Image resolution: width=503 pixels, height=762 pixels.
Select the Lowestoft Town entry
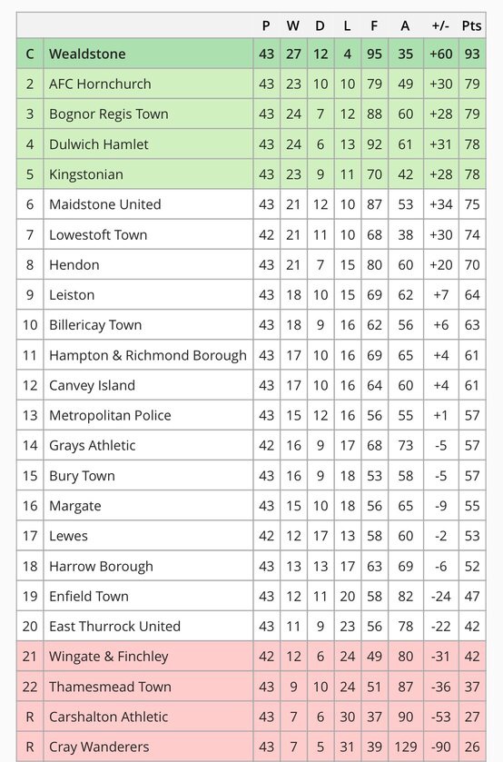98,234
